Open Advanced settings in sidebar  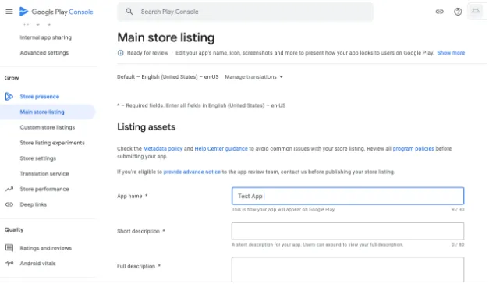(x=44, y=53)
